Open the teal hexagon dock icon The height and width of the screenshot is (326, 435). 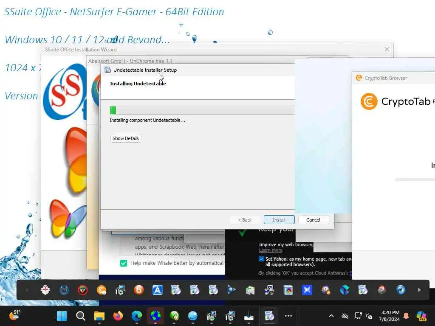click(344, 290)
